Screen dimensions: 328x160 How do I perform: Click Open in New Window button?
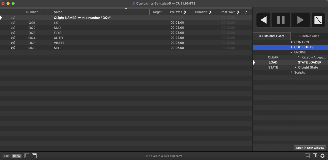tap(310, 148)
